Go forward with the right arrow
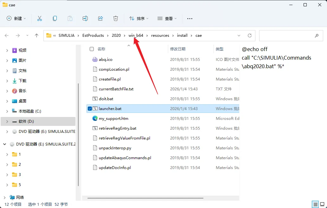Screen dimensions: 327x208 click(x=18, y=36)
